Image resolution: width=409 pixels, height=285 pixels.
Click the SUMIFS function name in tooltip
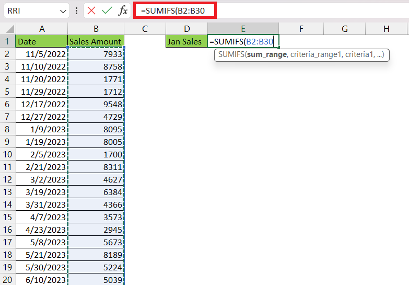coord(231,54)
